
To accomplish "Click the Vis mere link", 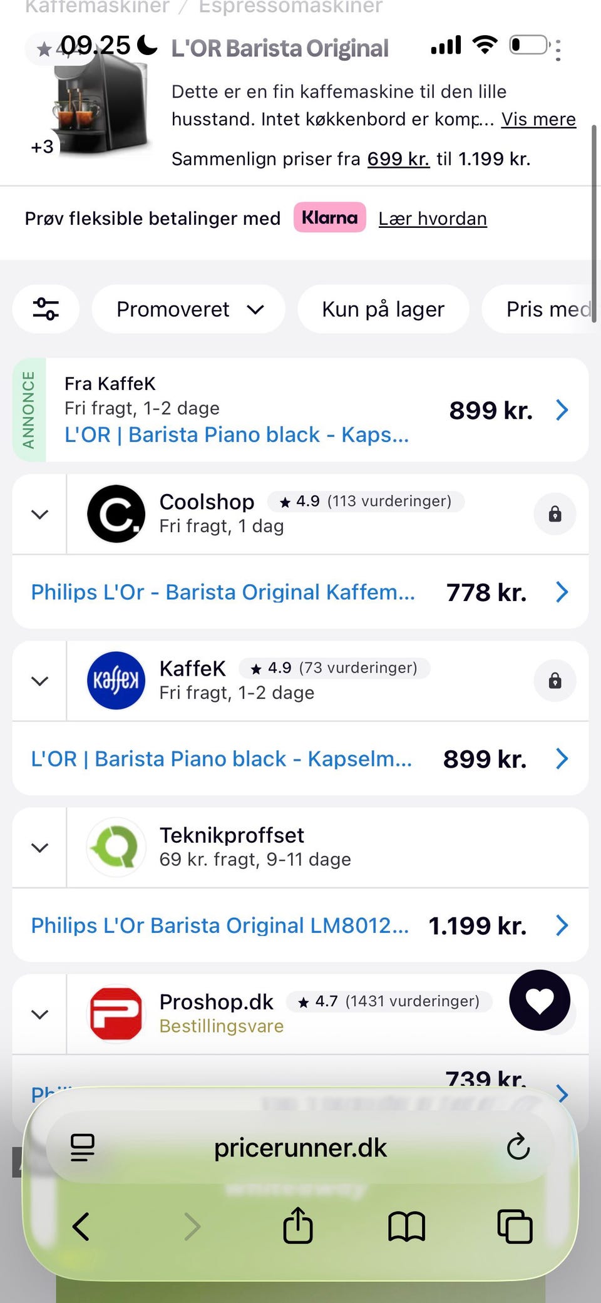I will [538, 119].
